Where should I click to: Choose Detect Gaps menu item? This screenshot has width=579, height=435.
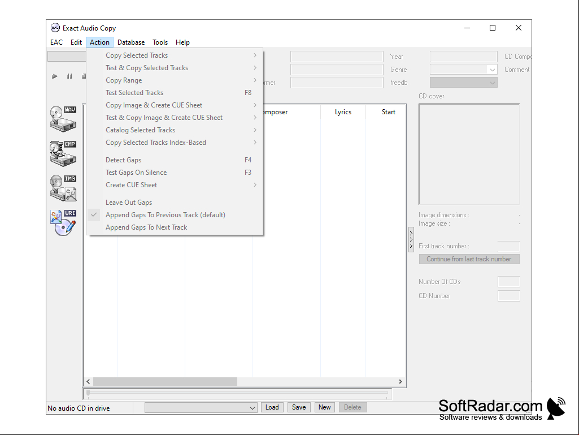tap(175, 160)
